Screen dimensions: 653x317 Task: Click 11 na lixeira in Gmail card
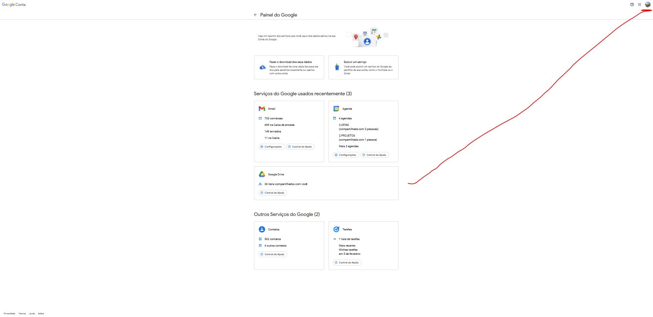(272, 138)
